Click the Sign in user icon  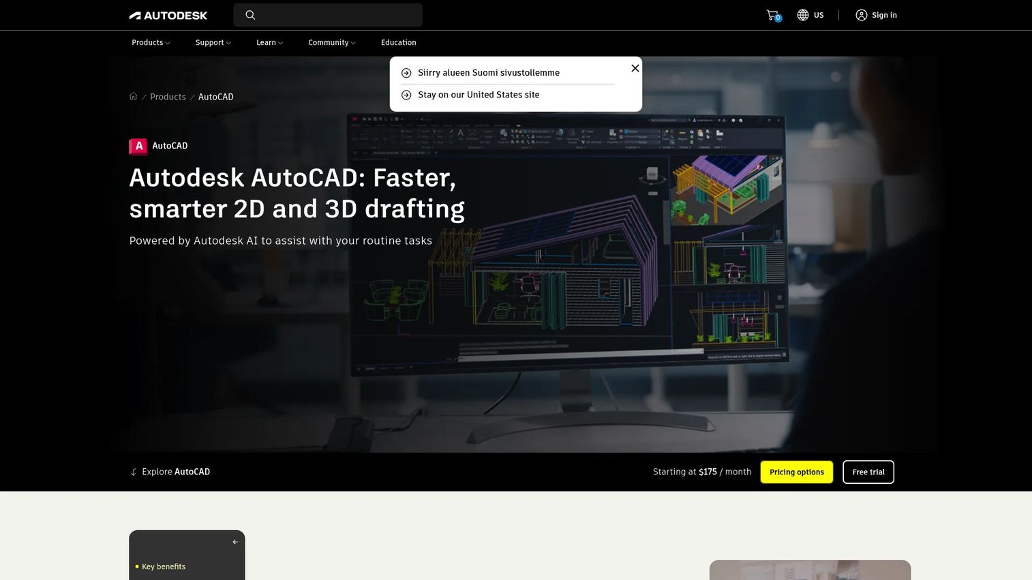tap(862, 15)
